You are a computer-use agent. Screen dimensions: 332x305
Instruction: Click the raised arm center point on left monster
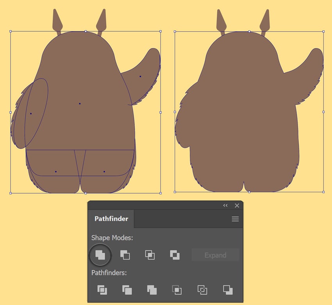(x=140, y=77)
